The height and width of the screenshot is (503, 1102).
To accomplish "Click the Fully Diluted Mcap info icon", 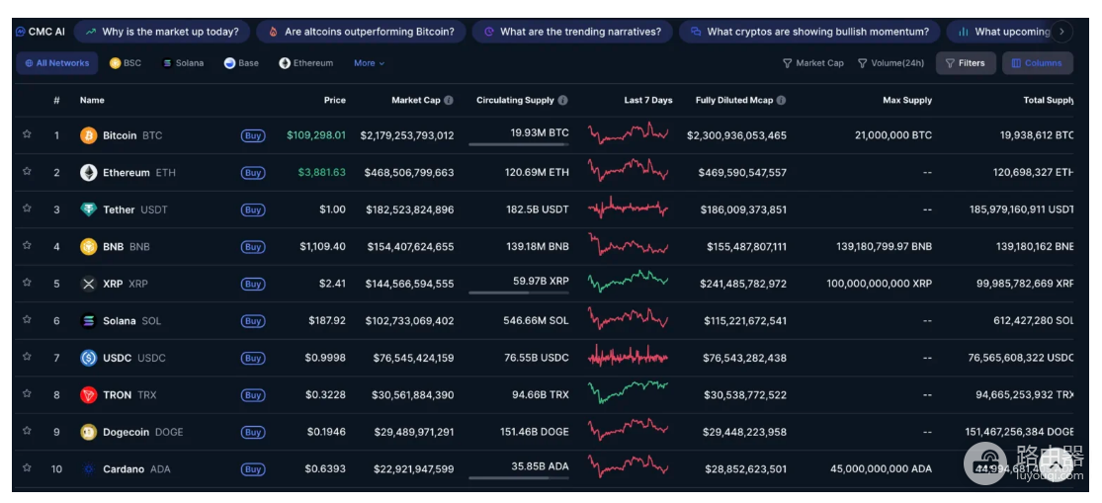I will (x=781, y=101).
